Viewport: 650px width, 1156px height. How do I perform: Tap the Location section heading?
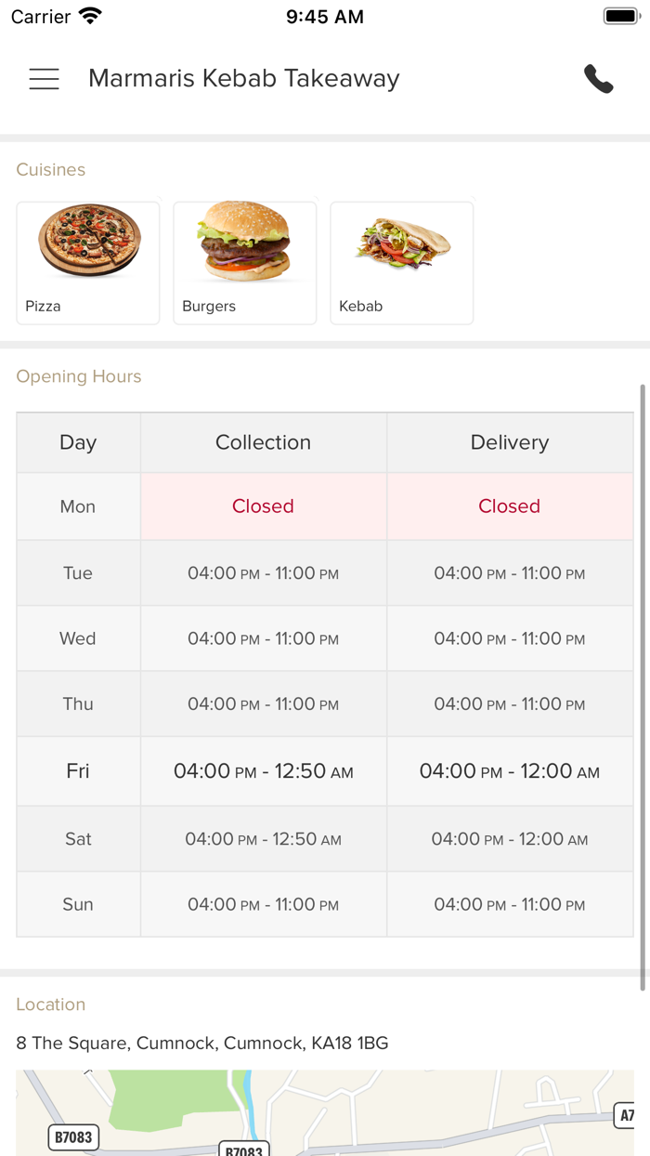tap(51, 1005)
